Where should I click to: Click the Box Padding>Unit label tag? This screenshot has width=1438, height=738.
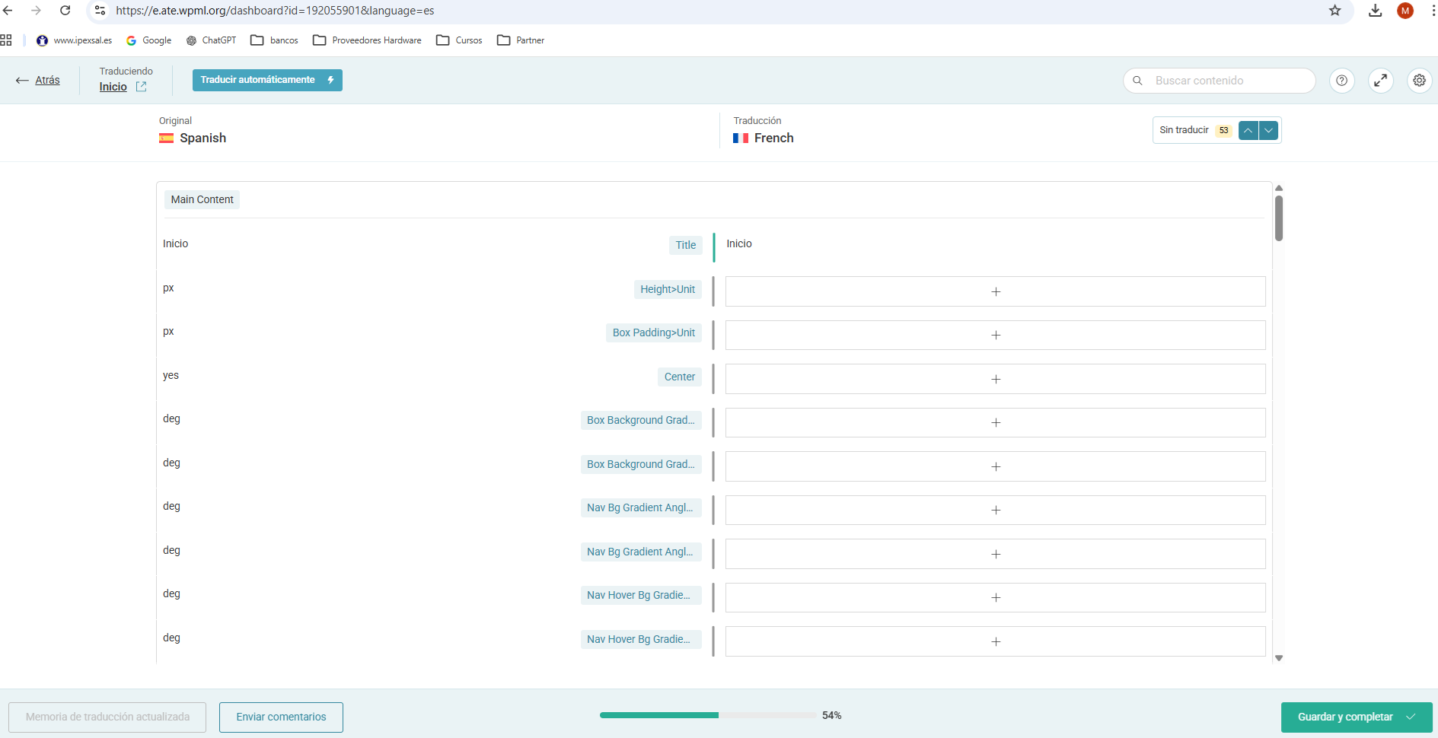coord(654,332)
